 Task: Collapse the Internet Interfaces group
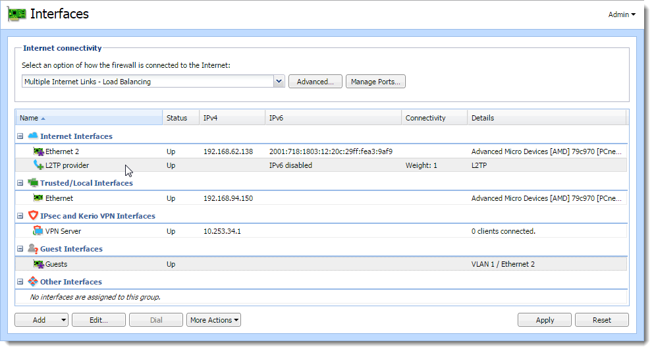[x=20, y=136]
